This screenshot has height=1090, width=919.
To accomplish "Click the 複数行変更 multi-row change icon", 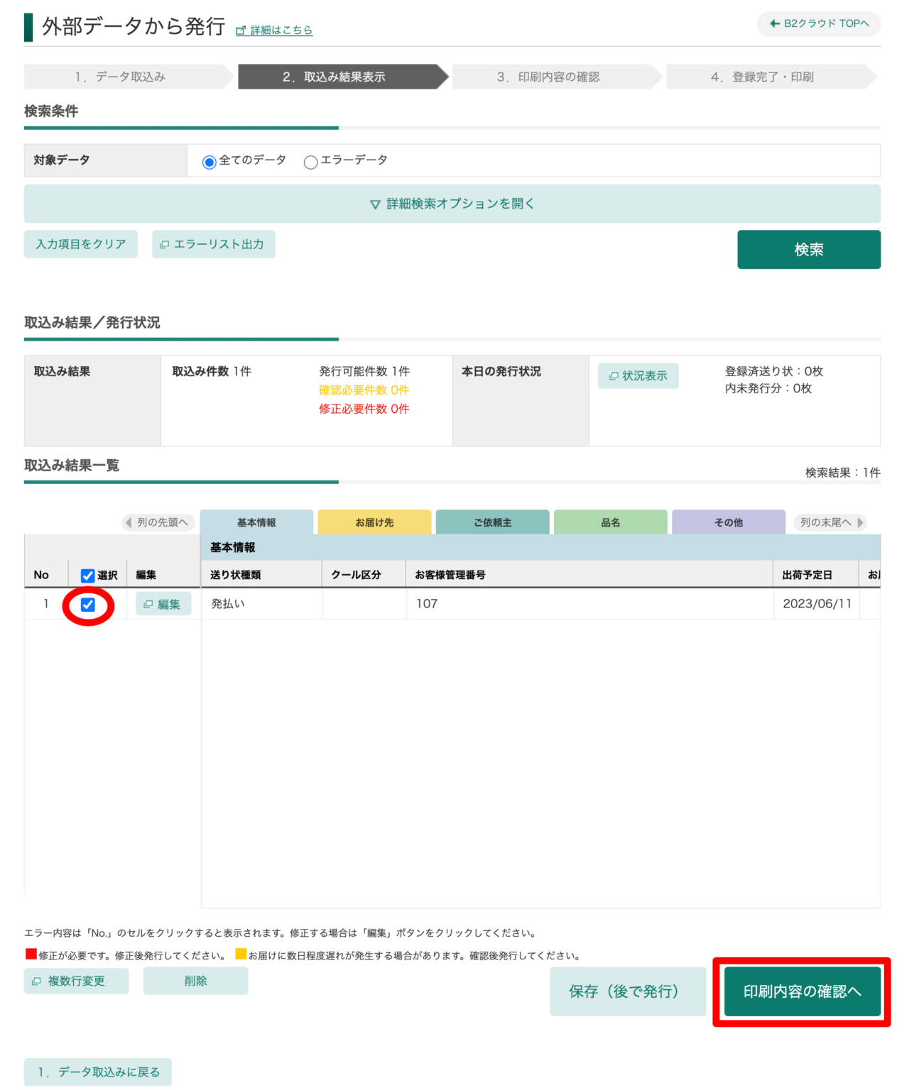I will coord(36,981).
